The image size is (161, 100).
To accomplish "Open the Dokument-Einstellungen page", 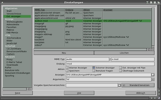I will click(17, 73).
